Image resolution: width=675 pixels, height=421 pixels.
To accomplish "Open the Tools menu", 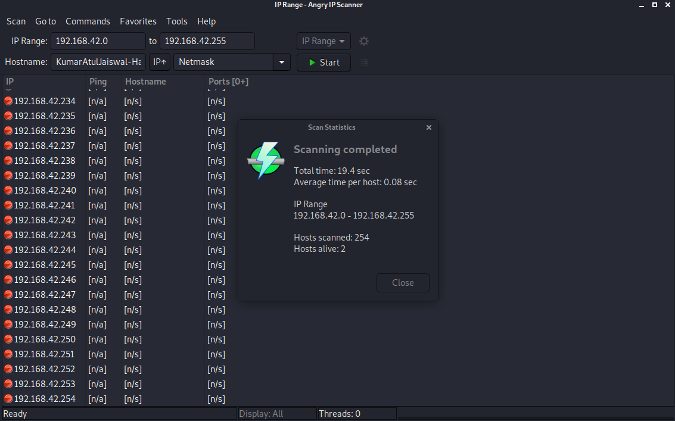I will click(177, 21).
